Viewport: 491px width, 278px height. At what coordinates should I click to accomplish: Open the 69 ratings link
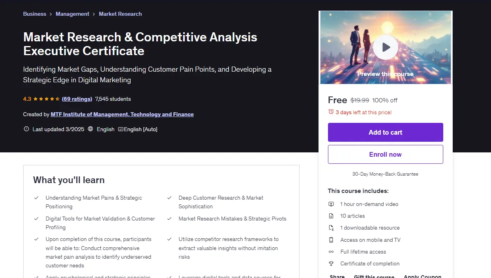[x=77, y=99]
